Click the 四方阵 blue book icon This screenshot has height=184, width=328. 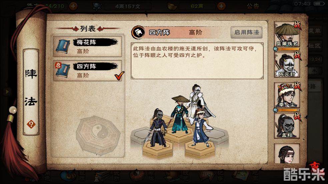63,71
